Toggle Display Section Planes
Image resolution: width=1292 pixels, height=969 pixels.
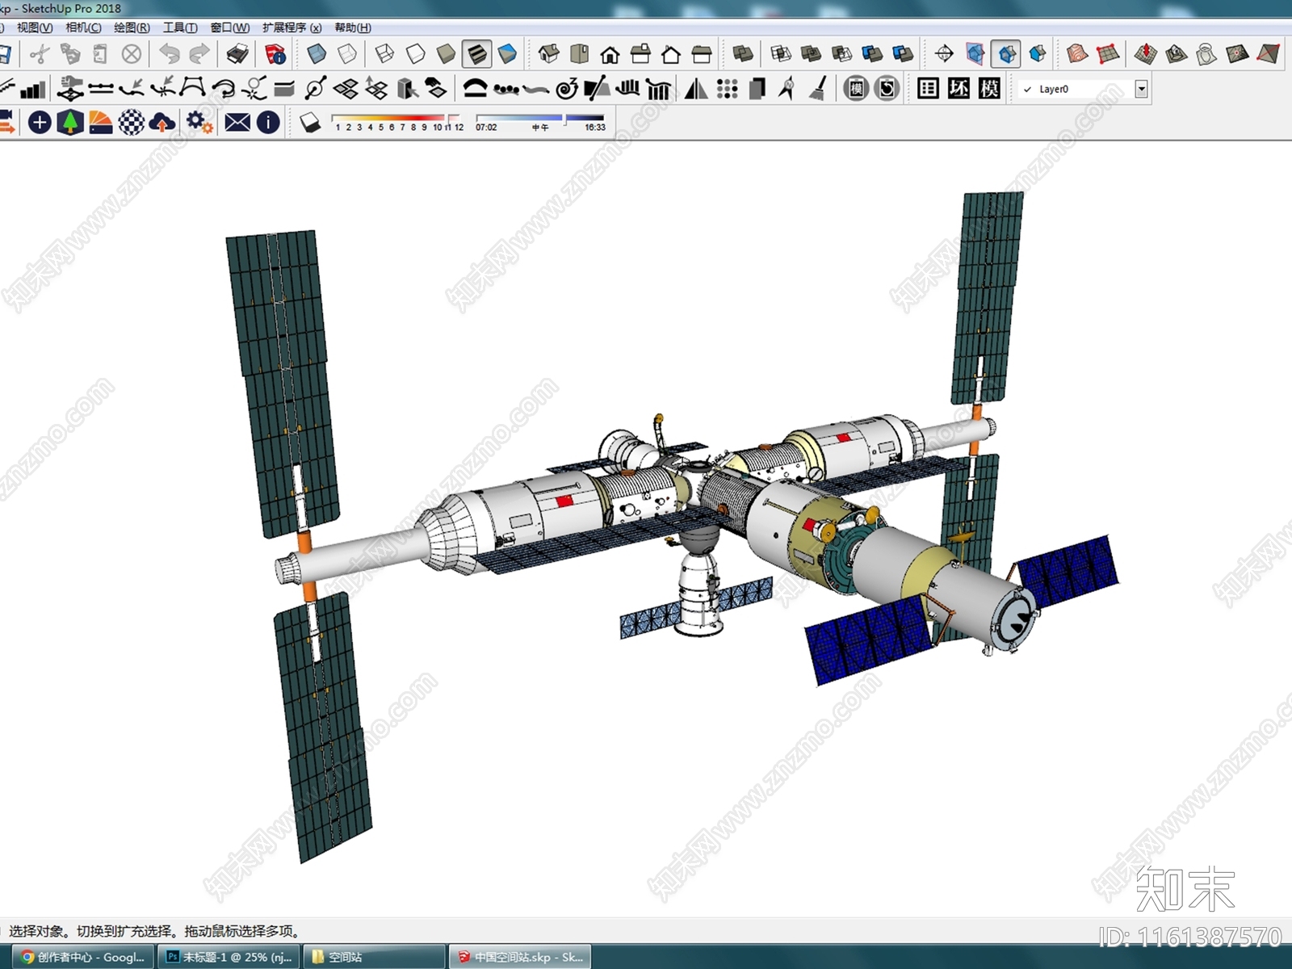click(975, 55)
